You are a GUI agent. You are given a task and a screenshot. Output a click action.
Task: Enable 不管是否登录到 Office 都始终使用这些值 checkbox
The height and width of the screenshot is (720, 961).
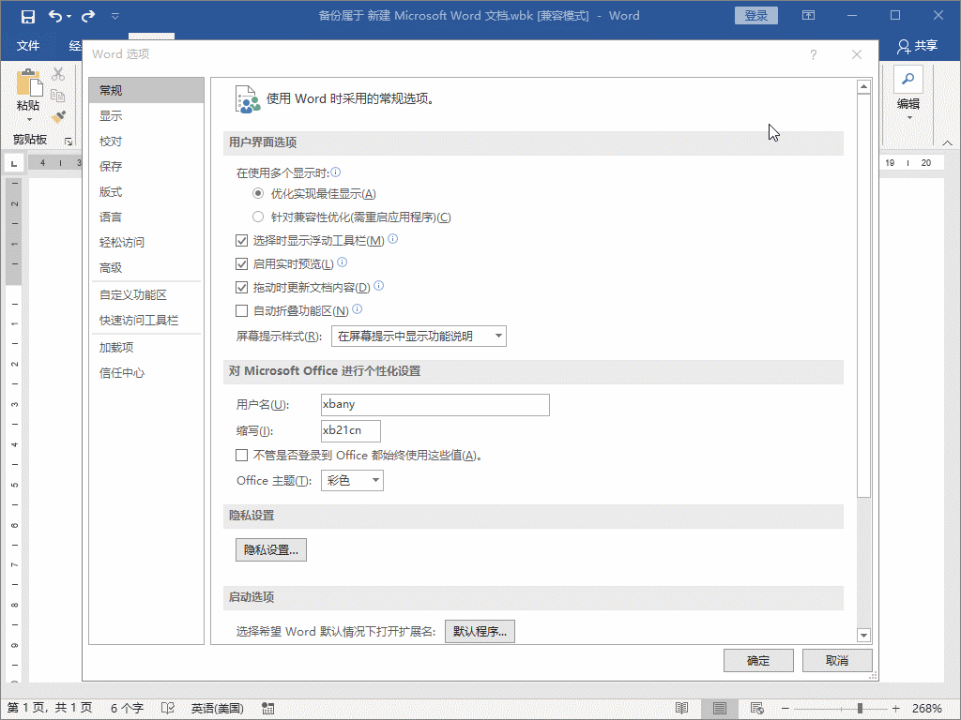242,455
